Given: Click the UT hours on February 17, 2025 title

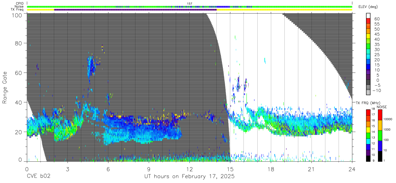Looking at the screenshot, I should coord(189,177).
